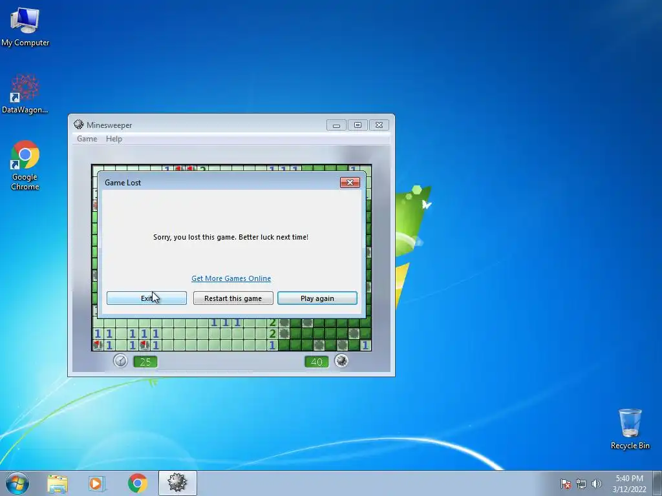Click the mine counter icon beside 40
662x496 pixels.
341,360
